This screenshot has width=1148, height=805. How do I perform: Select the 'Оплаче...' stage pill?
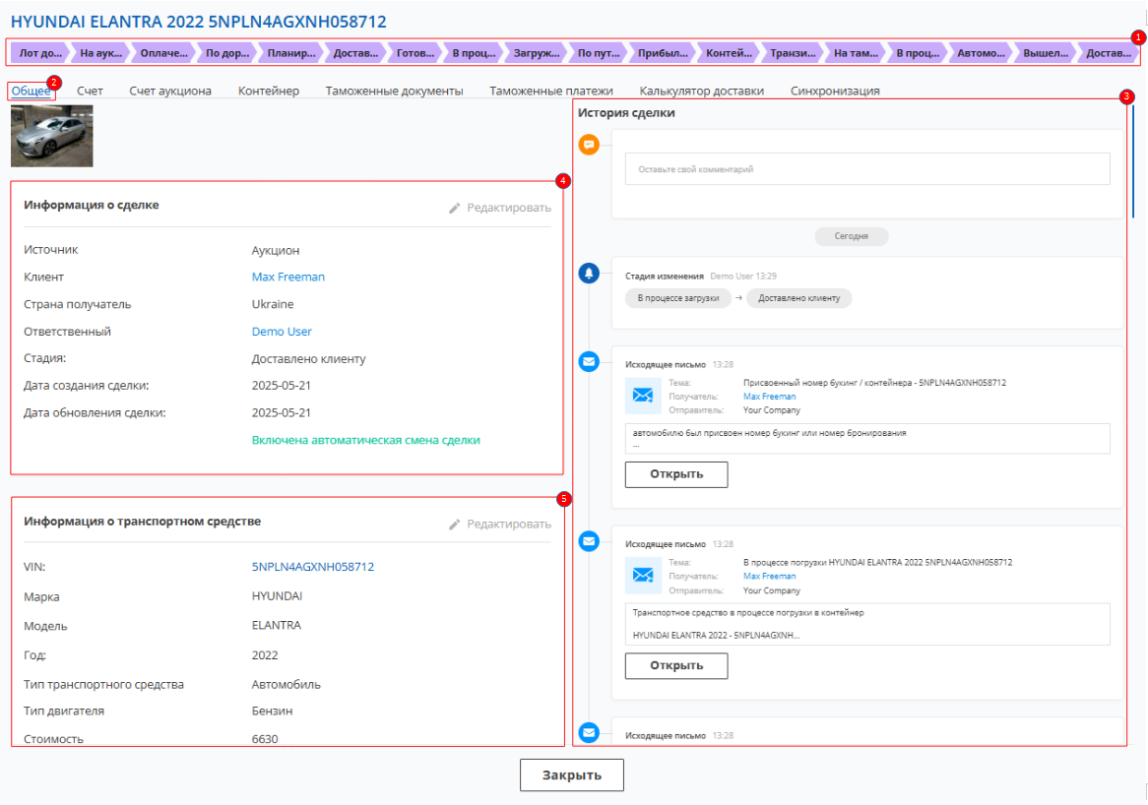[x=163, y=53]
